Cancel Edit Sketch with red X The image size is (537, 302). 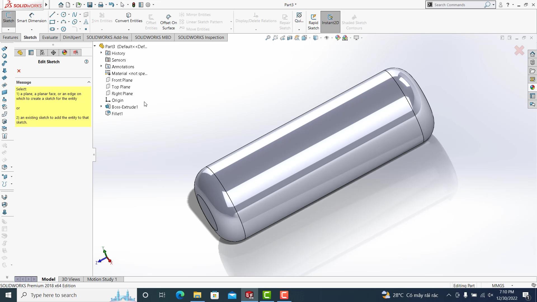[x=19, y=71]
